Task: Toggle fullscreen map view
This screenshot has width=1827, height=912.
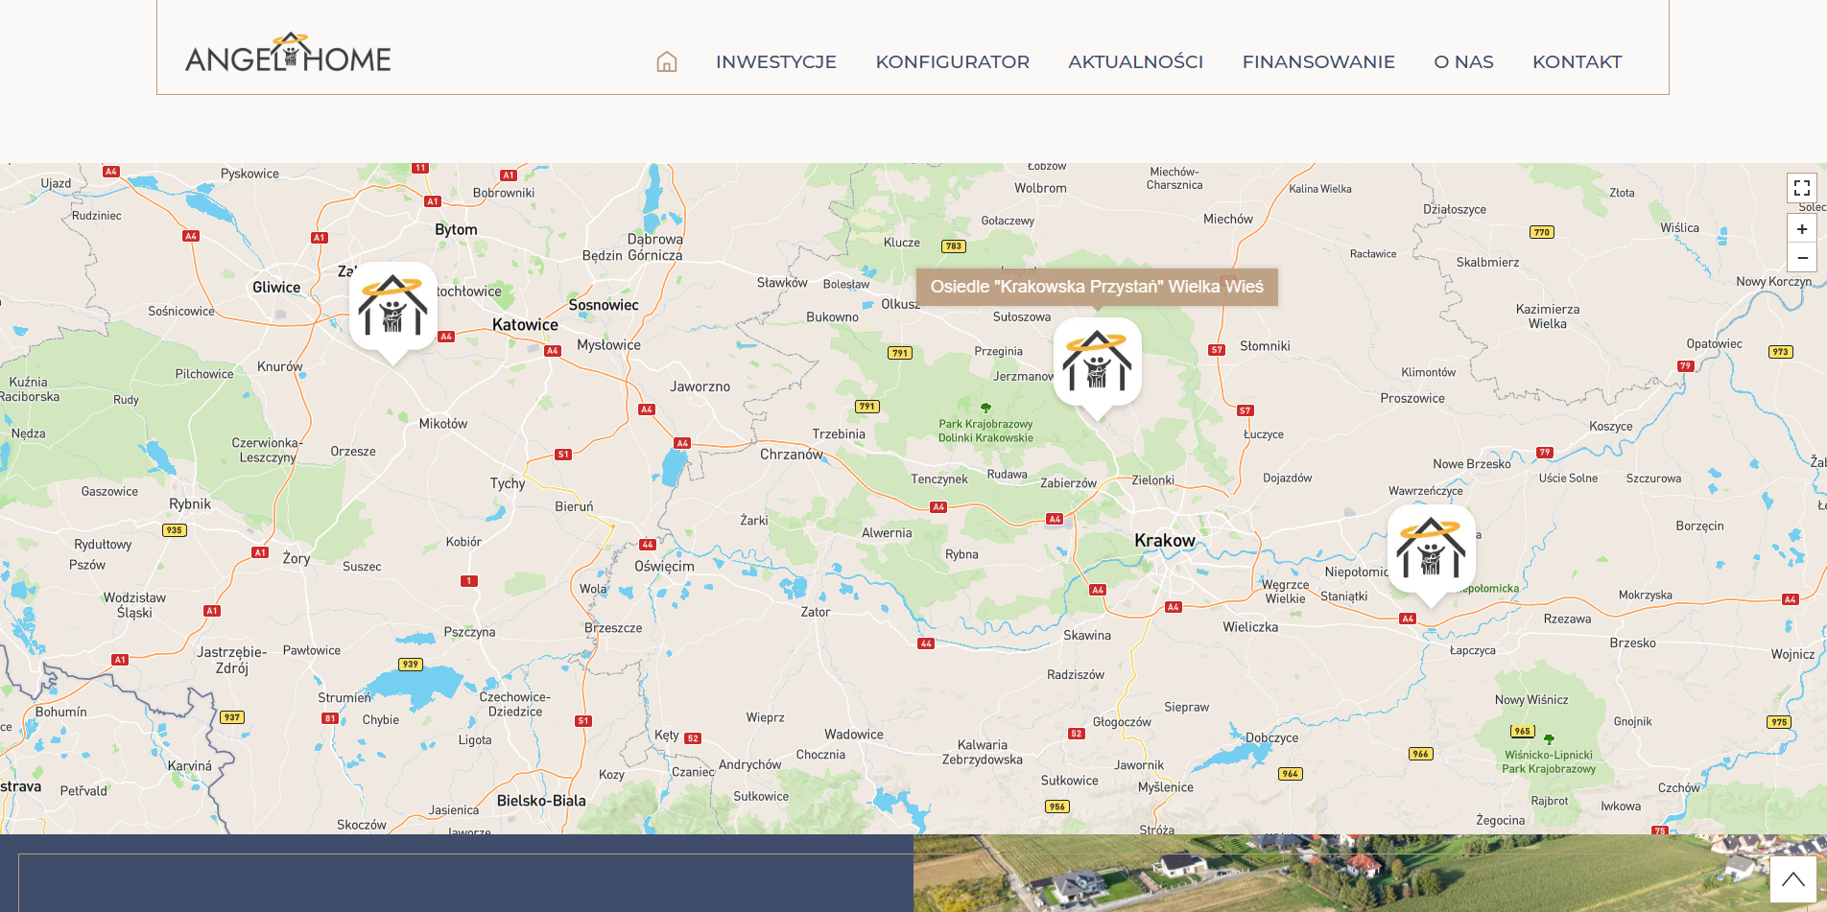Action: tap(1802, 188)
